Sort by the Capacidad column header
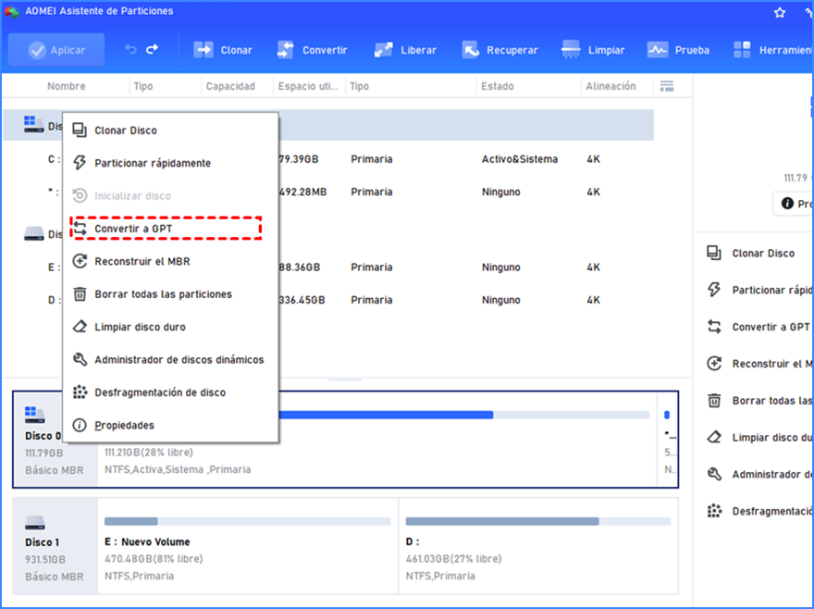This screenshot has height=609, width=814. (x=230, y=86)
